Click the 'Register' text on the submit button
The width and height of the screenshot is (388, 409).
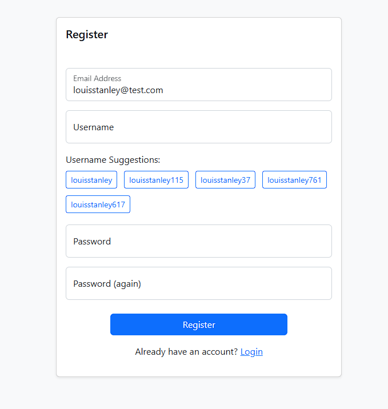tap(199, 325)
